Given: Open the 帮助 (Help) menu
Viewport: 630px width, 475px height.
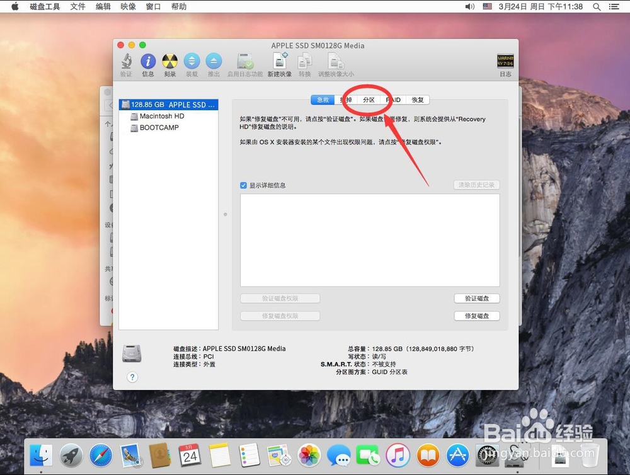Looking at the screenshot, I should (x=179, y=6).
